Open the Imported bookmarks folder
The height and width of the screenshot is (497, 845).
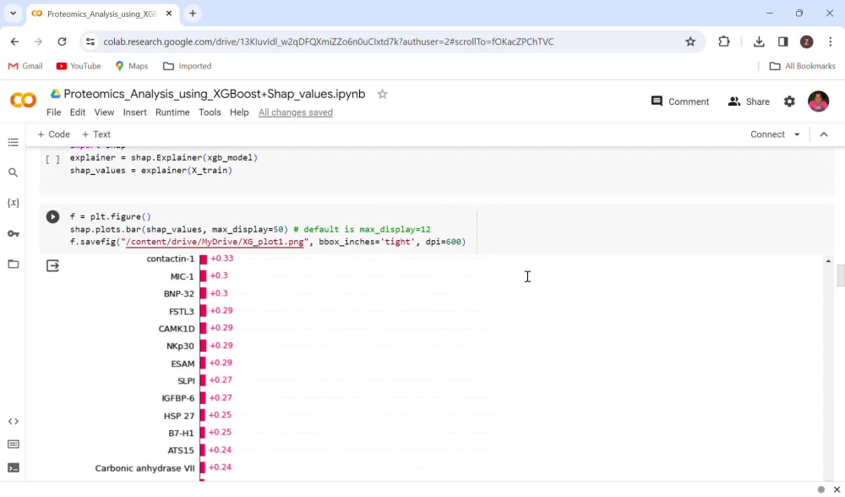point(187,66)
